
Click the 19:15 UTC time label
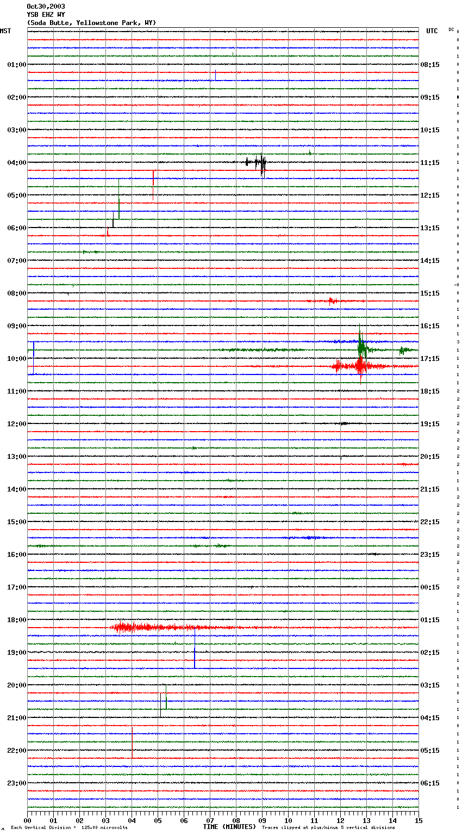point(430,424)
